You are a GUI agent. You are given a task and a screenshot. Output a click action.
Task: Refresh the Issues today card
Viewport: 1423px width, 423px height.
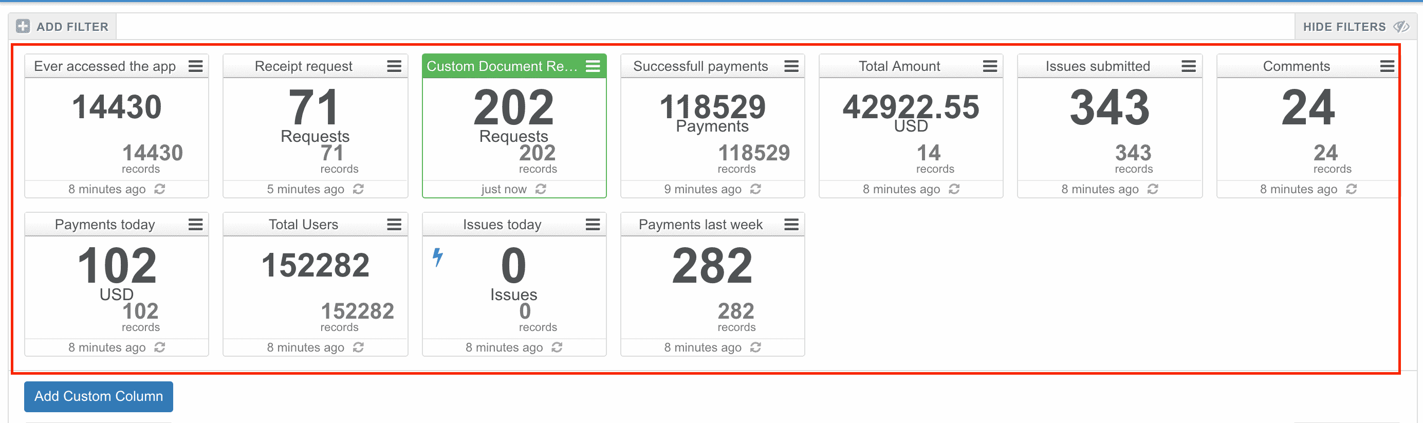point(557,347)
